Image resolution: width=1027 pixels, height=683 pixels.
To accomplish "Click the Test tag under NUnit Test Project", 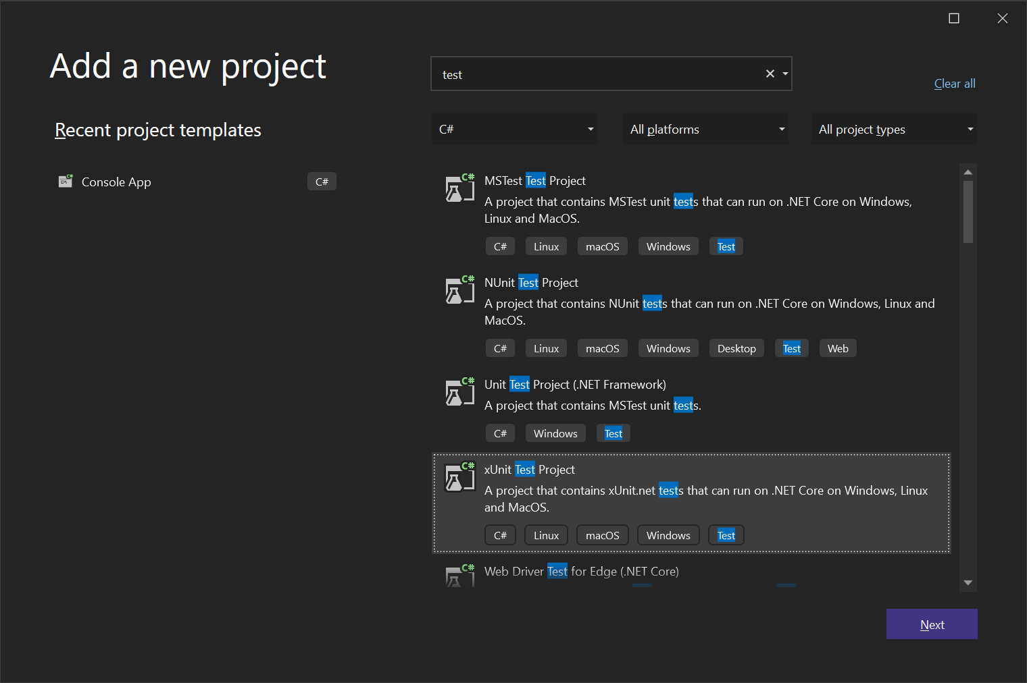I will 792,348.
